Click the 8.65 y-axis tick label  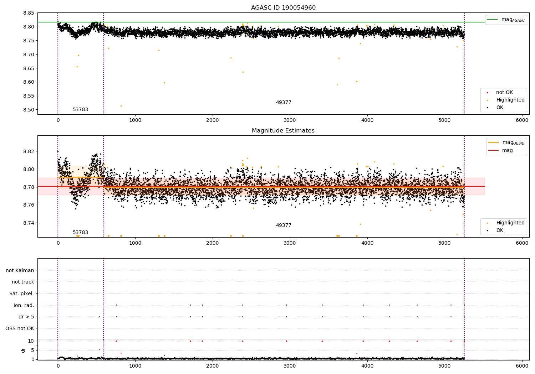tap(29, 68)
